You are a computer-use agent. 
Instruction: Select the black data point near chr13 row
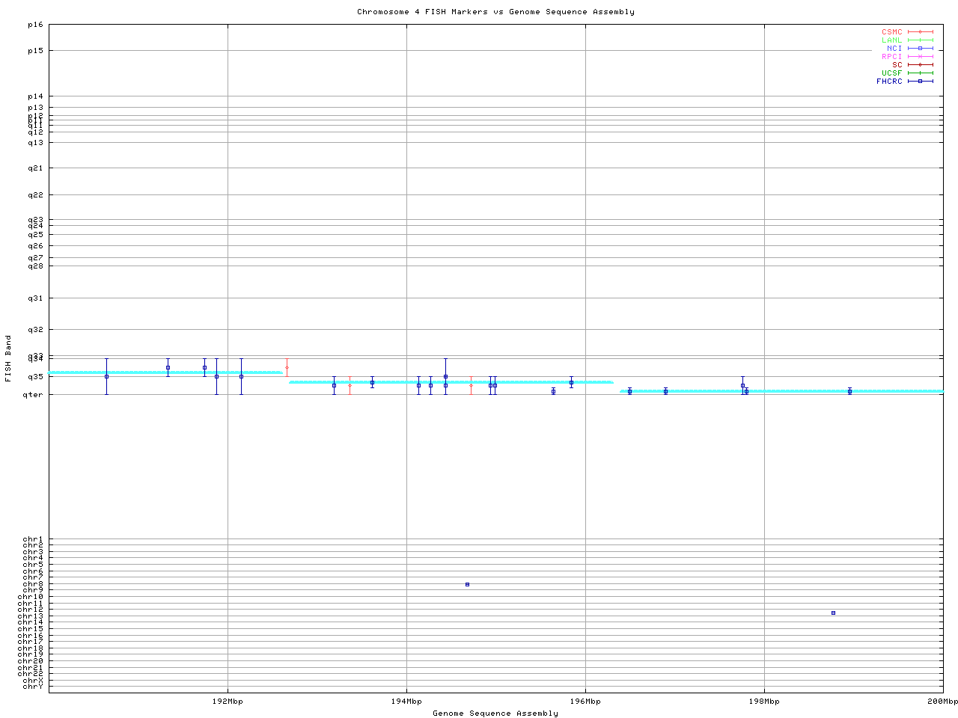tap(833, 613)
